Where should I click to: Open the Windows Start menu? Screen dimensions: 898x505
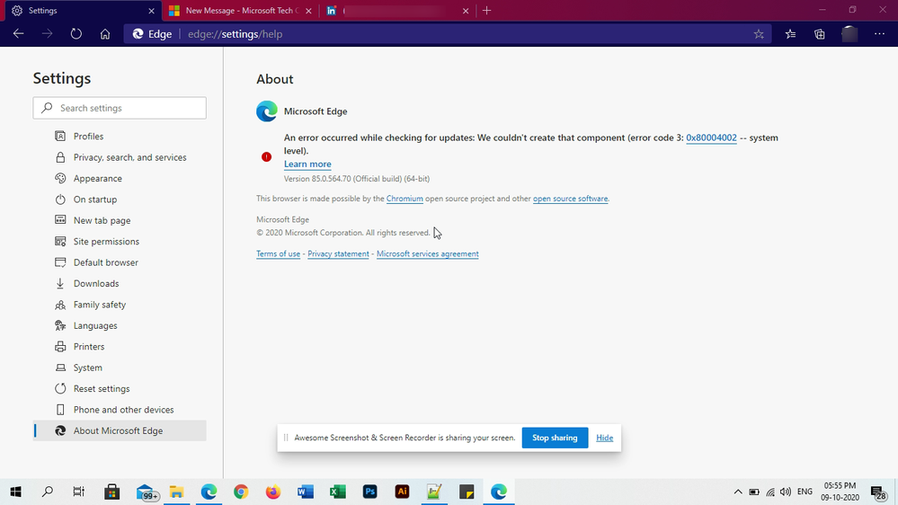(15, 492)
